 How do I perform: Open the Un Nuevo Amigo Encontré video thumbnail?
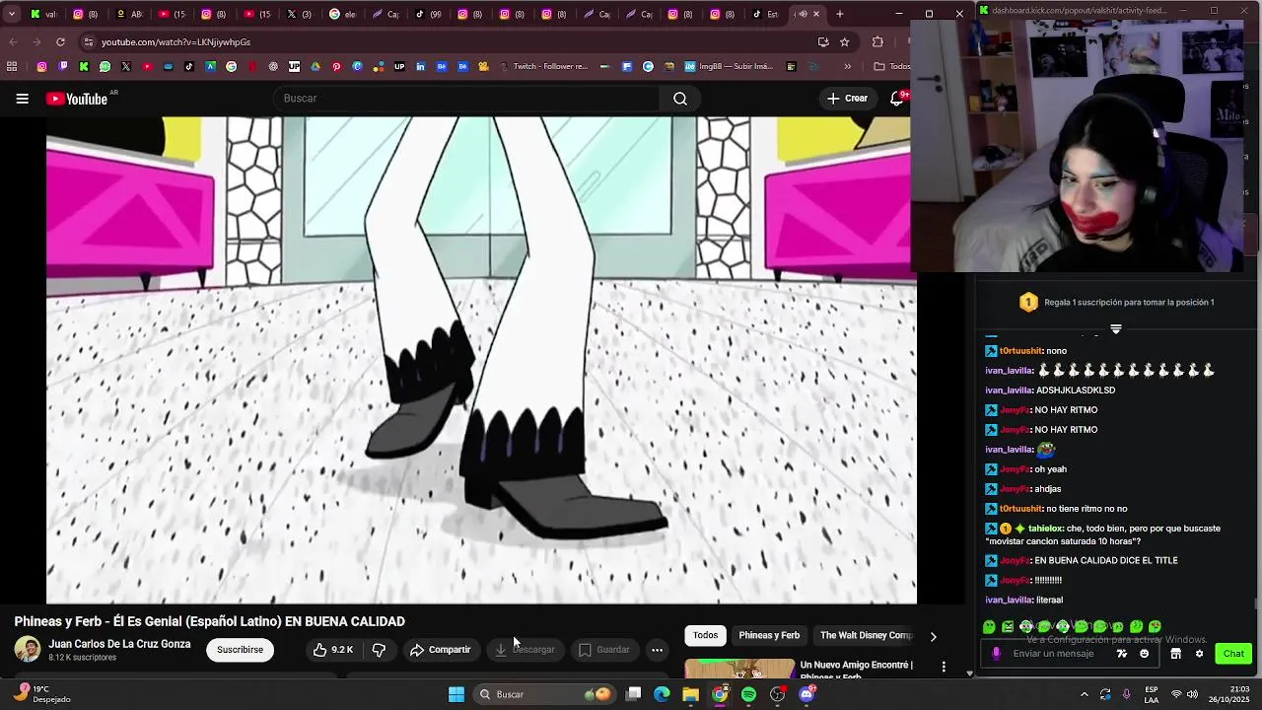click(x=739, y=668)
